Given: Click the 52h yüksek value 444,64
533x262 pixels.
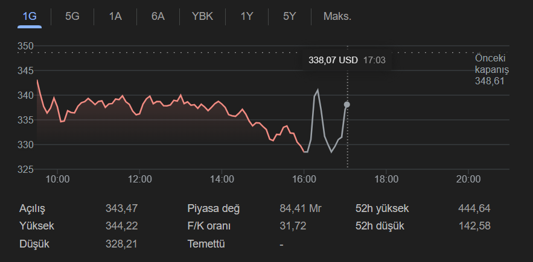Looking at the screenshot, I should point(474,209).
